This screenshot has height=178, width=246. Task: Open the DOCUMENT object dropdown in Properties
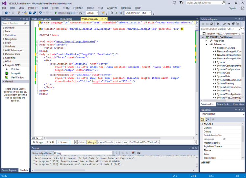tap(243, 114)
